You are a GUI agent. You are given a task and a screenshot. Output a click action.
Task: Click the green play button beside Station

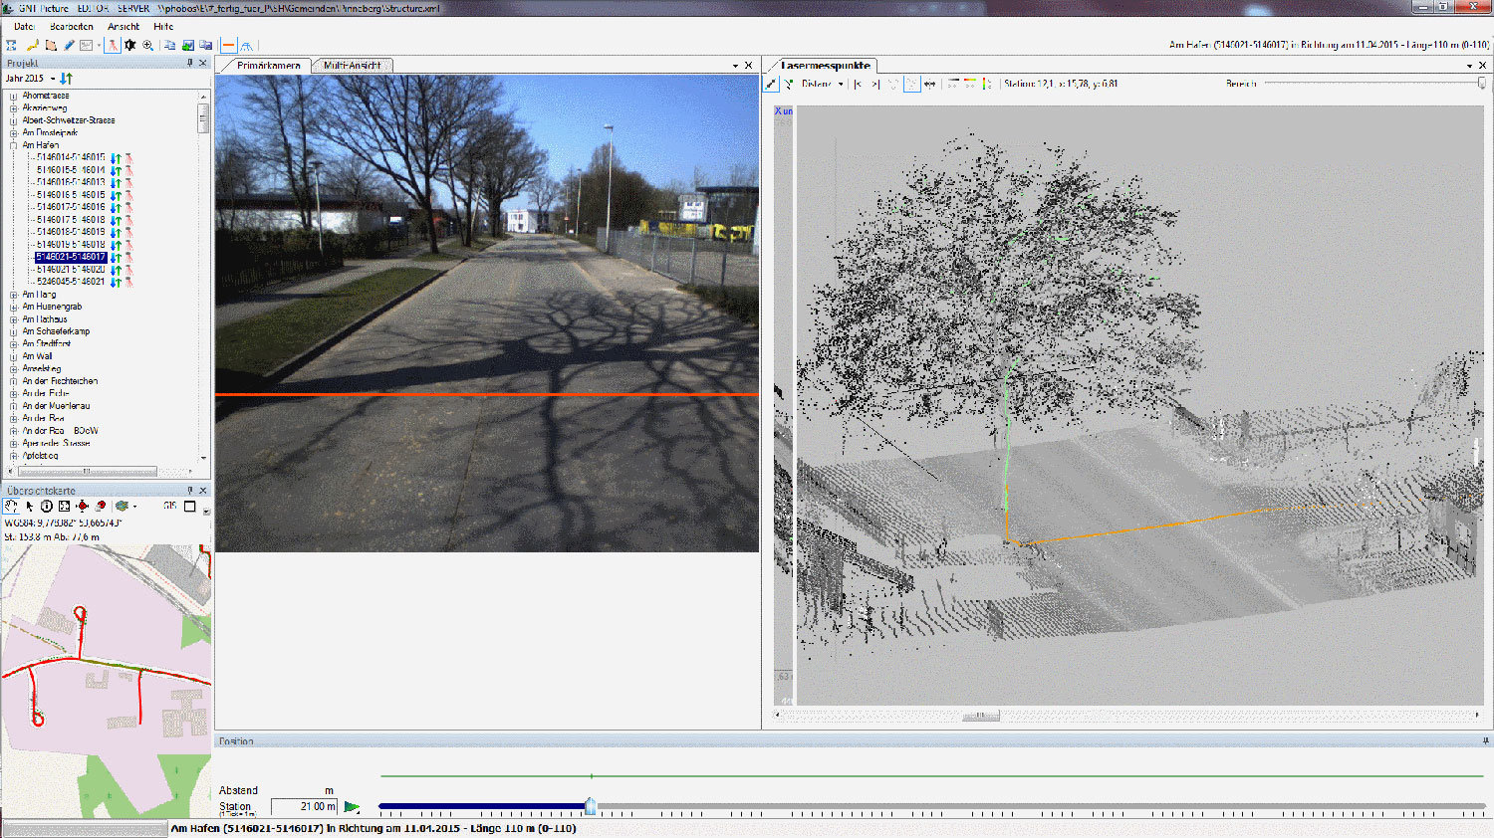point(352,807)
